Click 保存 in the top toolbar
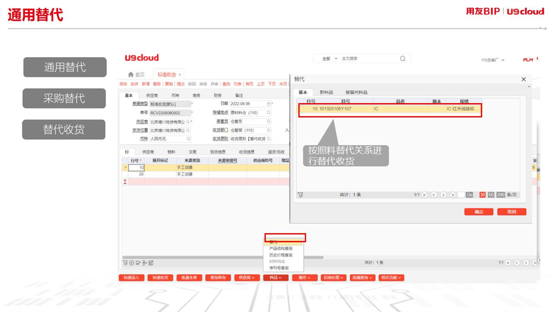This screenshot has width=555, height=312. pos(123,84)
